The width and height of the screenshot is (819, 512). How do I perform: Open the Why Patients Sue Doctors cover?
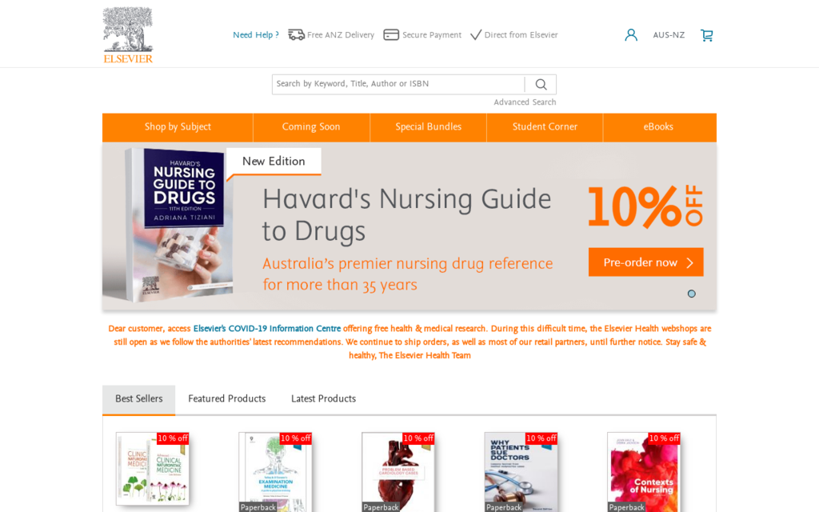tap(521, 472)
